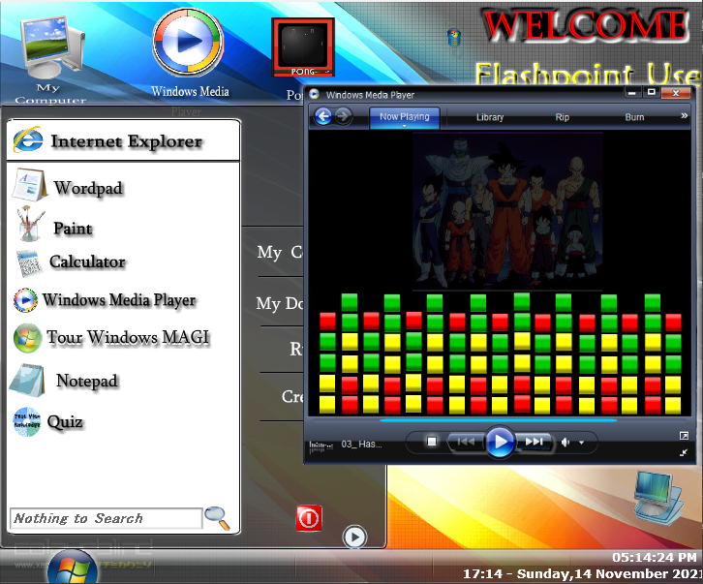Stop playback with the square Stop button
Image resolution: width=703 pixels, height=584 pixels.
(x=433, y=442)
